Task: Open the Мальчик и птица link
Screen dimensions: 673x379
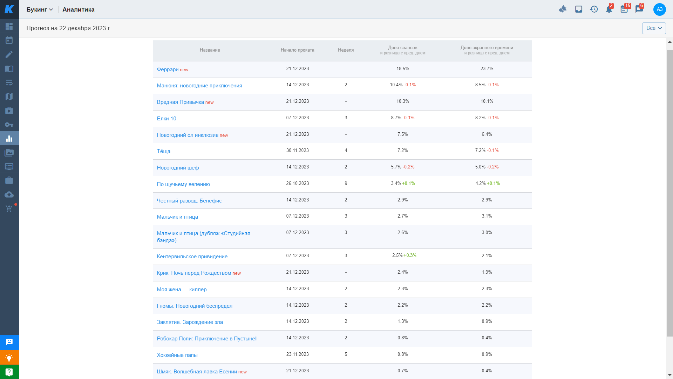Action: click(x=177, y=217)
